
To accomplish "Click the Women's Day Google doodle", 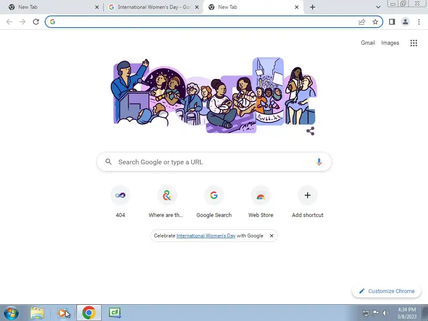I will (x=214, y=95).
